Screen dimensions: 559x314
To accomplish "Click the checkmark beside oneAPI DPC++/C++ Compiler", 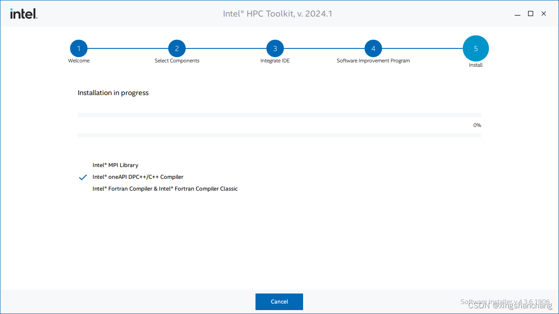I will pos(83,177).
